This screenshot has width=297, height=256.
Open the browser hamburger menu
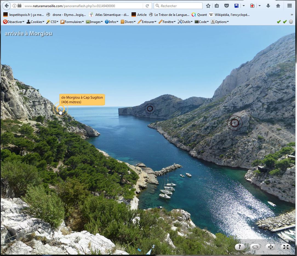(289, 6)
